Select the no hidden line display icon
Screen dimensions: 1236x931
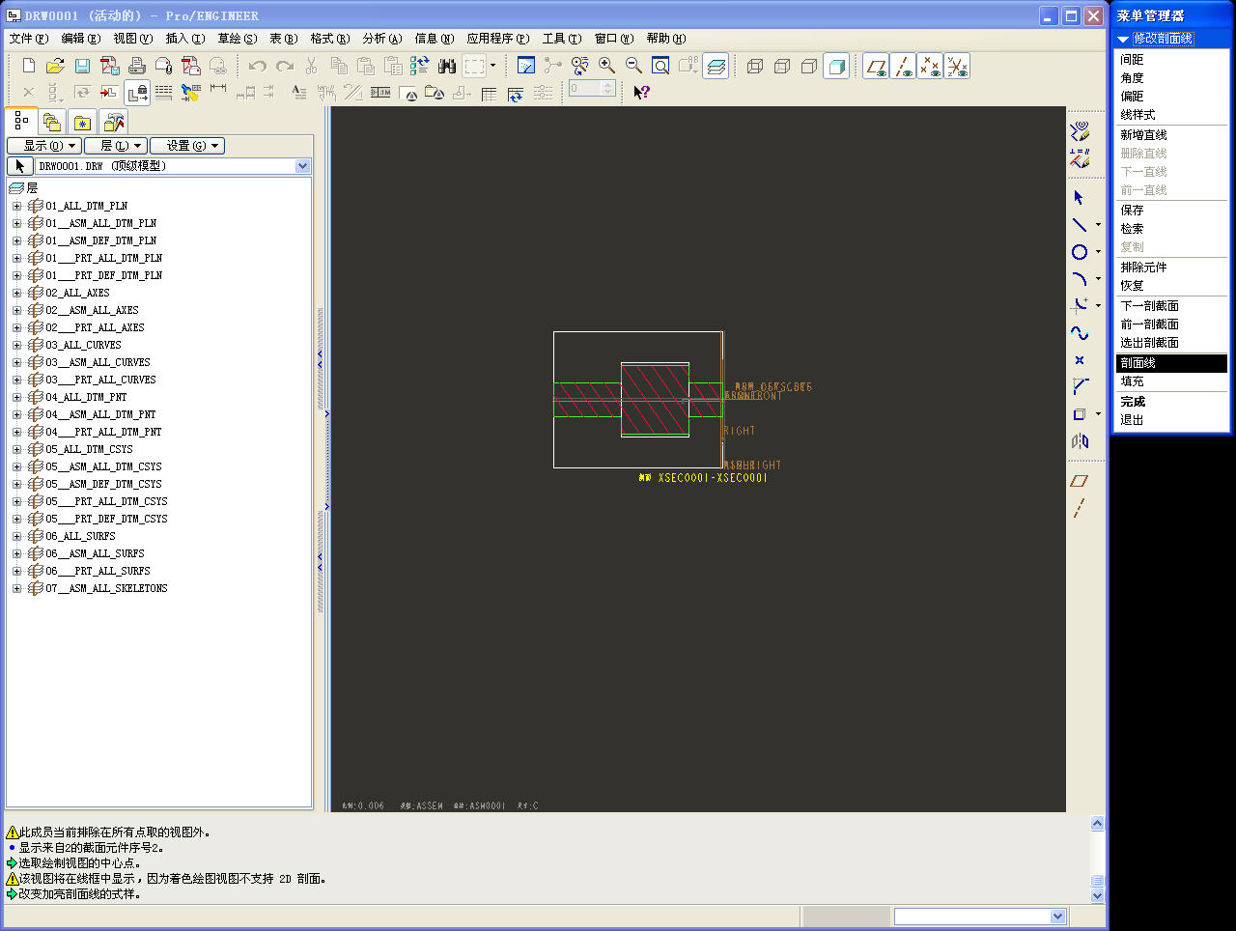pyautogui.click(x=809, y=66)
